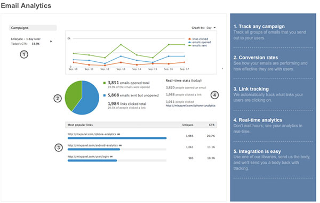Open the mixpanel.com/iphone-analytics popular link

click(x=92, y=134)
